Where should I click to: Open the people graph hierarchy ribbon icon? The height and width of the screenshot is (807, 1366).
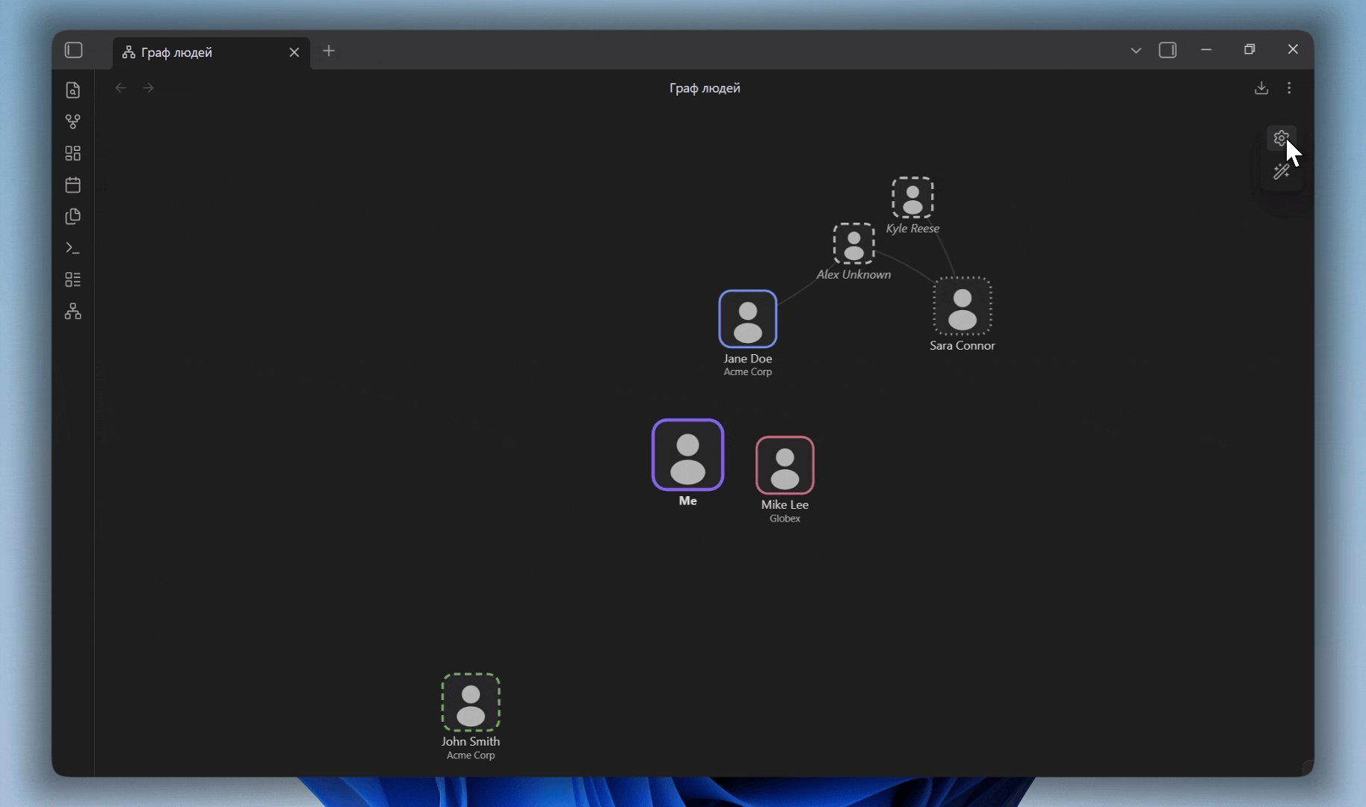pos(72,311)
